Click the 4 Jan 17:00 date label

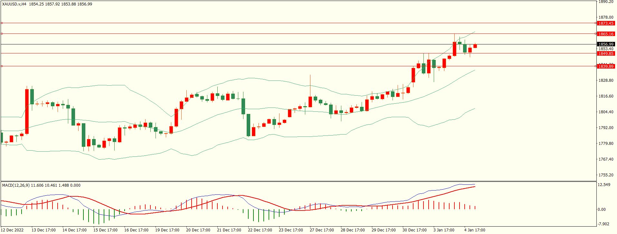coord(474,230)
